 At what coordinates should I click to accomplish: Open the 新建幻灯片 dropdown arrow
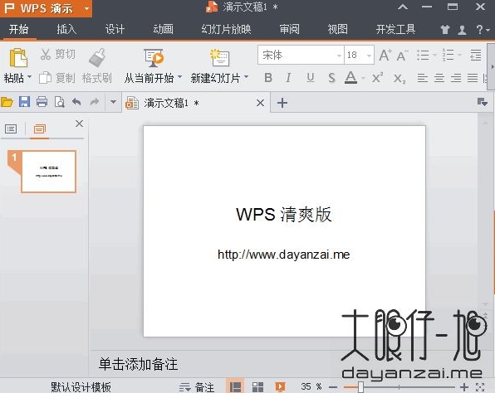pyautogui.click(x=246, y=76)
